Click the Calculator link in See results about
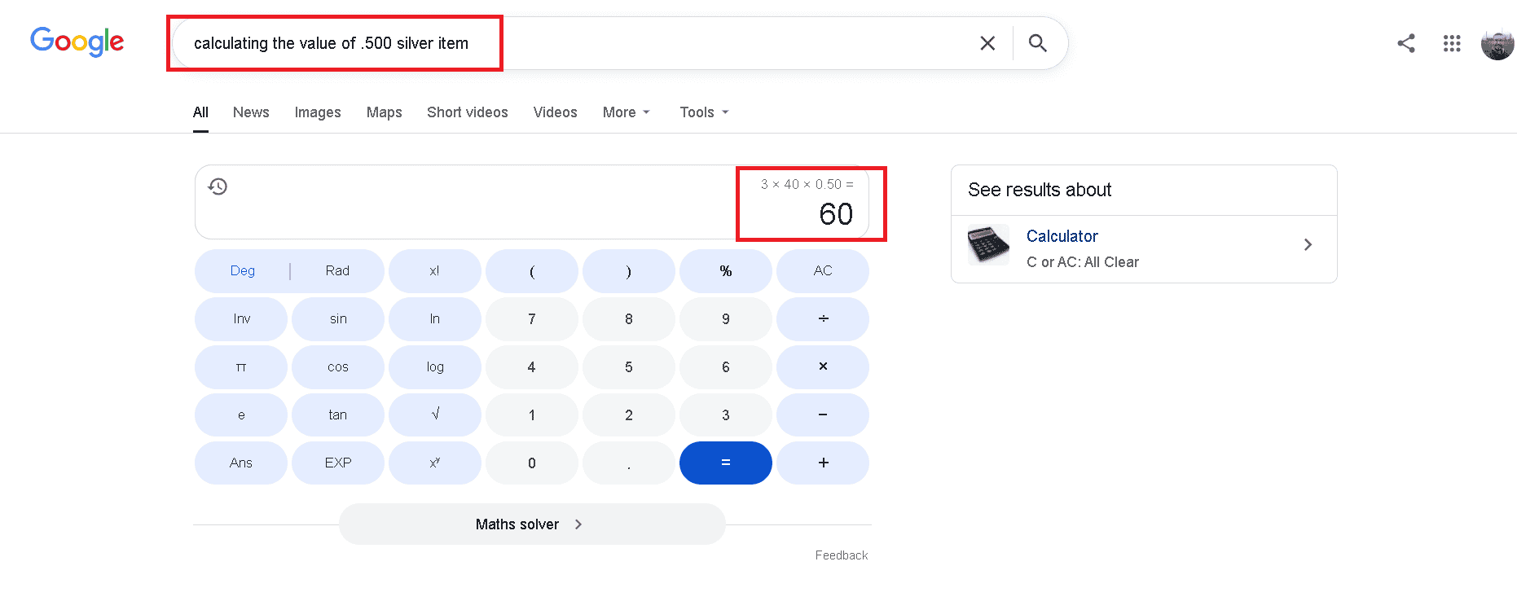 click(x=1061, y=236)
